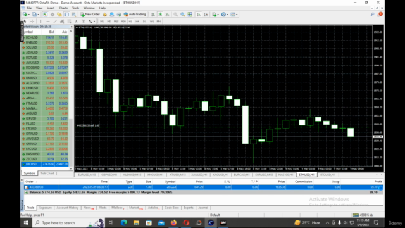Image resolution: width=405 pixels, height=228 pixels.
Task: Launch the MetaEditor icon
Action: 104,15
